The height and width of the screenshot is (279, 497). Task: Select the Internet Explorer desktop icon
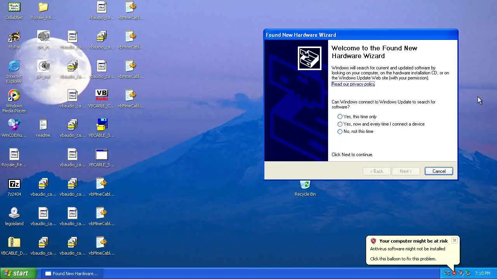(x=14, y=72)
